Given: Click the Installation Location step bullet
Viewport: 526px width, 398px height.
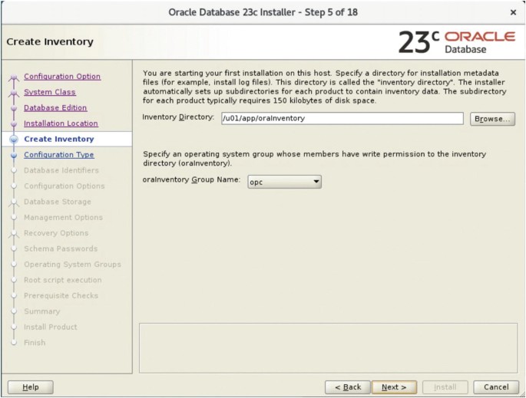Looking at the screenshot, I should pos(14,124).
